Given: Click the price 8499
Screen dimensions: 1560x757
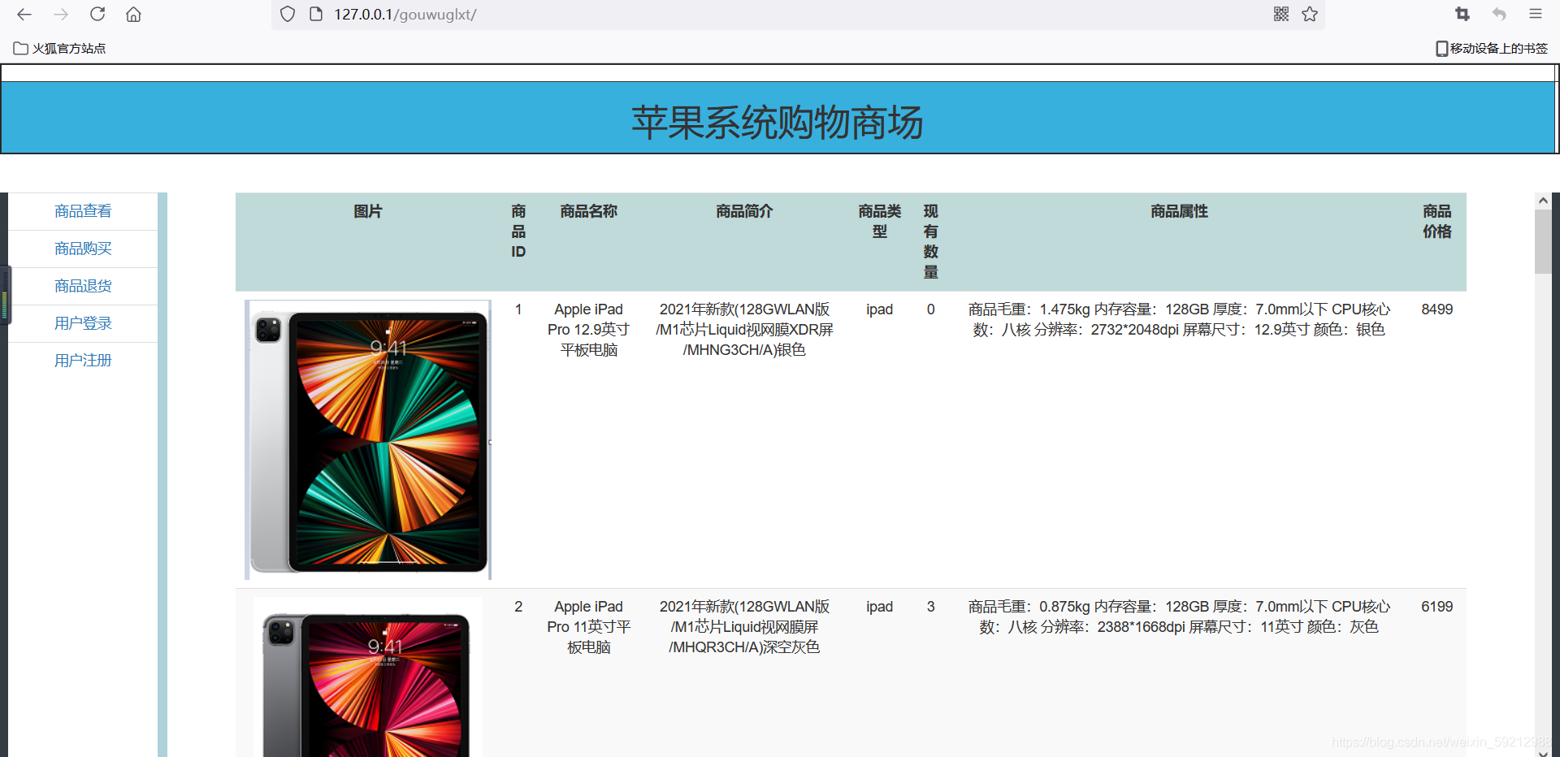Looking at the screenshot, I should (x=1437, y=309).
